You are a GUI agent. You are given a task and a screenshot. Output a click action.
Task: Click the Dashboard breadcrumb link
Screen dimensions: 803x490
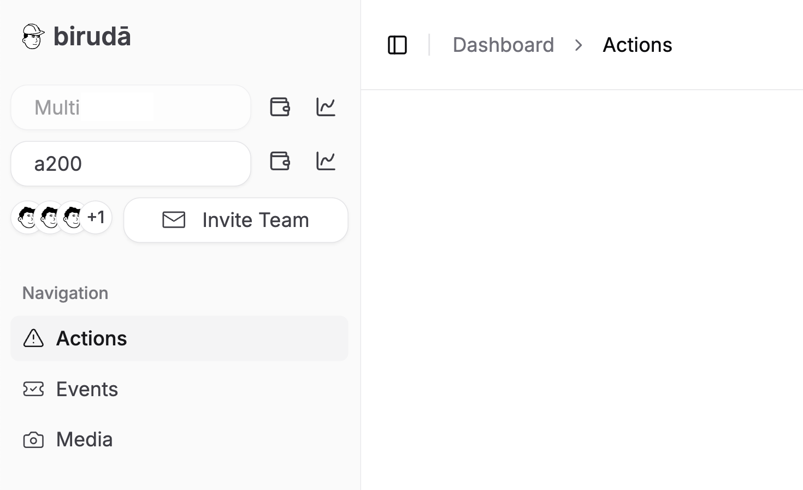click(x=503, y=45)
